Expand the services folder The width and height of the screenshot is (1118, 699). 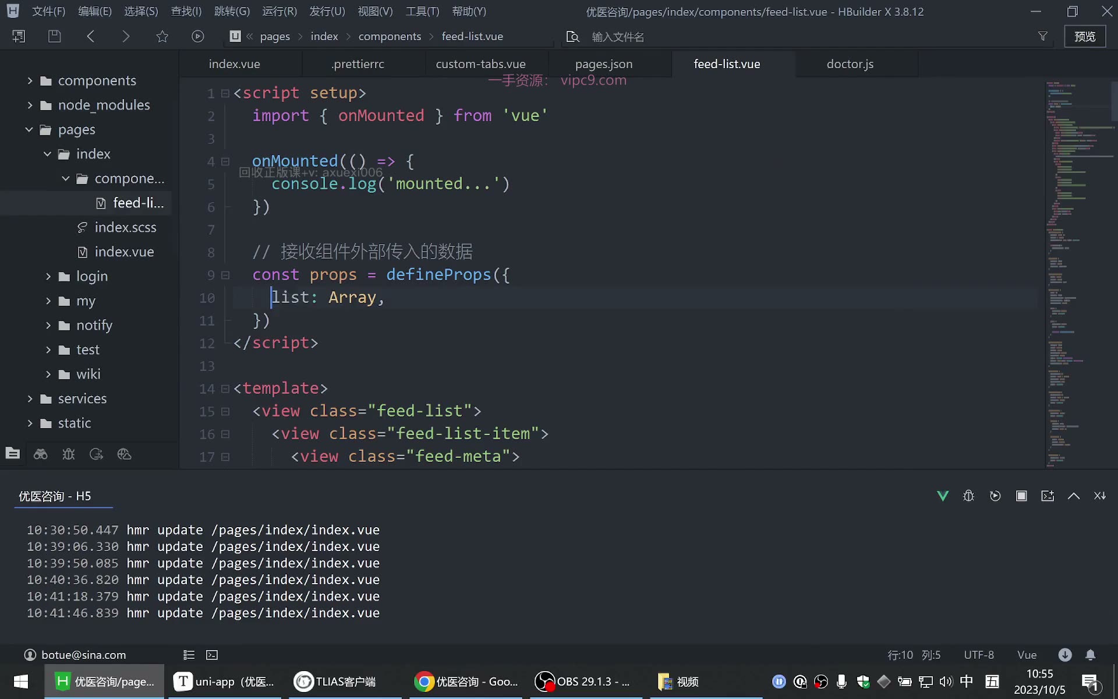pyautogui.click(x=30, y=398)
